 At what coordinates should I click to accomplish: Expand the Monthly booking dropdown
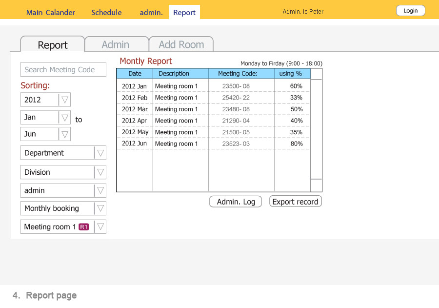63,208
